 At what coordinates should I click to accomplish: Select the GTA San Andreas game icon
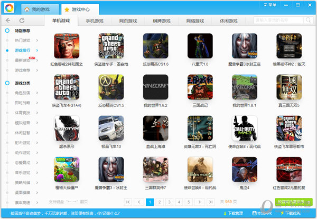pos(111,46)
